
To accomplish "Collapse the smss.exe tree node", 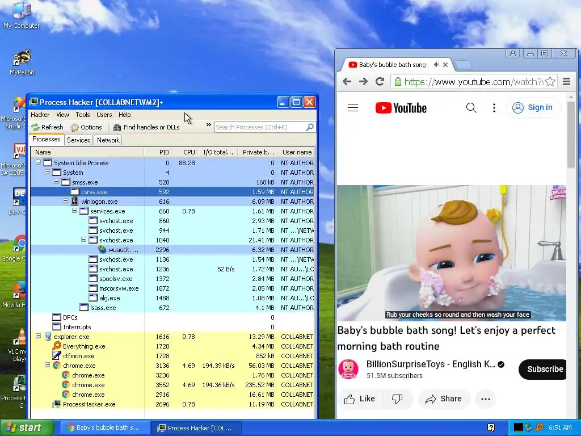I will point(56,182).
